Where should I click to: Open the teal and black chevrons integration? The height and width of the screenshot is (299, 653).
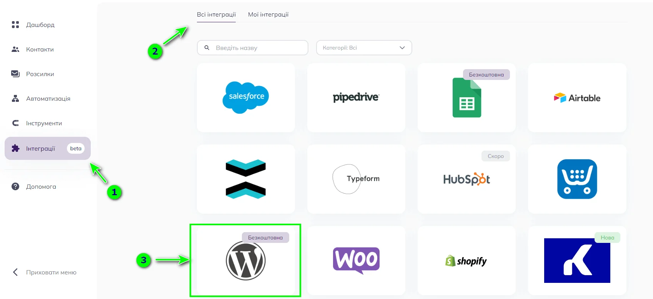point(246,179)
